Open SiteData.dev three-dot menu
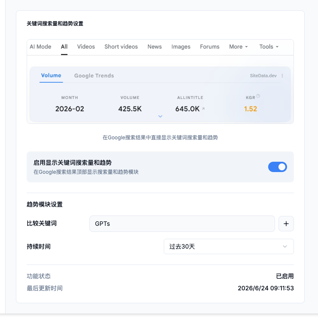318x317 pixels. click(282, 76)
